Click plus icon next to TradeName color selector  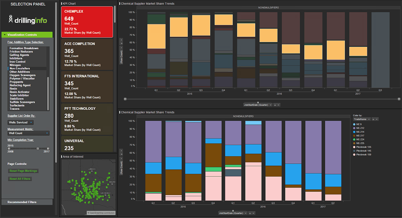coord(373,119)
